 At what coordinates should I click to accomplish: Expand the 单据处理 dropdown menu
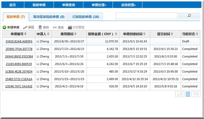pyautogui.click(x=99, y=5)
